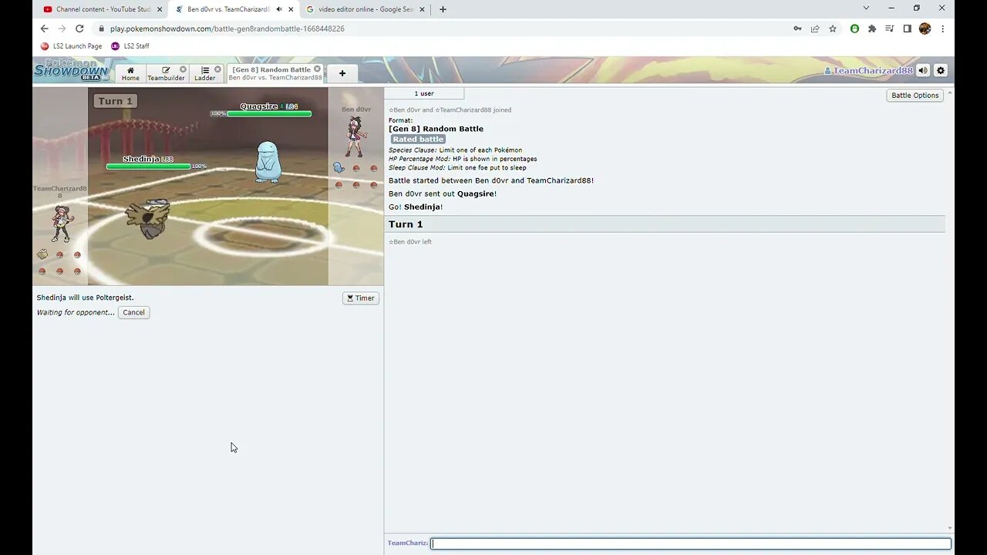This screenshot has height=555, width=987.
Task: Click the Quagsire sprite on the battlefield
Action: coord(268,161)
